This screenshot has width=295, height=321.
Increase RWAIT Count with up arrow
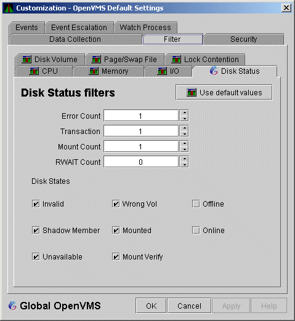[x=185, y=159]
